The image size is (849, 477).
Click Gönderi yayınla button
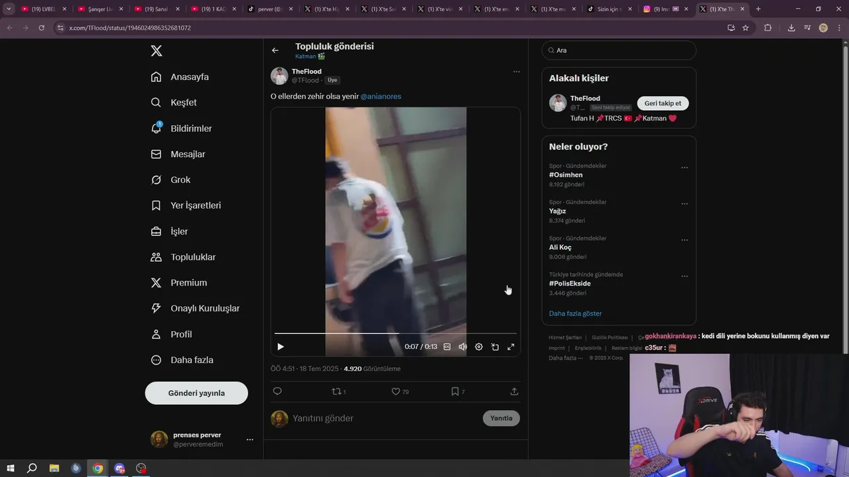point(196,393)
